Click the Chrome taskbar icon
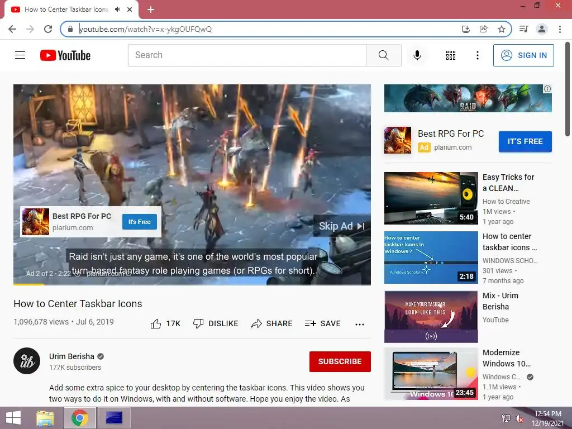Screen dimensions: 572x429 tap(80, 418)
